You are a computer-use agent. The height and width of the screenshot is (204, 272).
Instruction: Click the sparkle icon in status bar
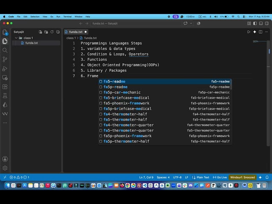(260, 177)
